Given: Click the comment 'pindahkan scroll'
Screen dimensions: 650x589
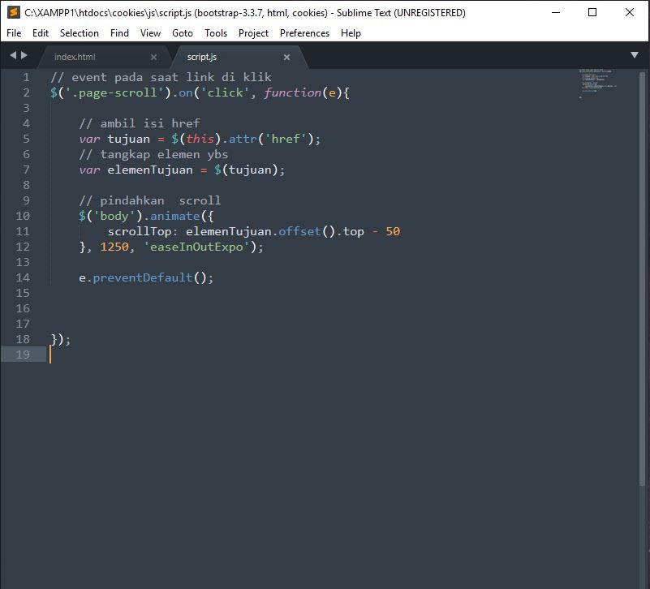Looking at the screenshot, I should point(150,200).
